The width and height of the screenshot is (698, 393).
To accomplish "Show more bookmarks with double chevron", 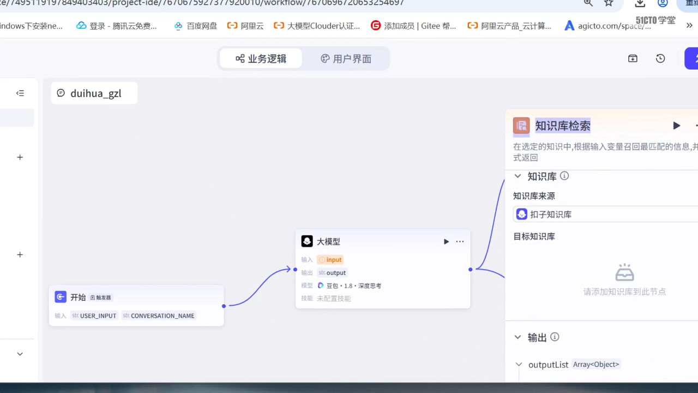I will (689, 26).
